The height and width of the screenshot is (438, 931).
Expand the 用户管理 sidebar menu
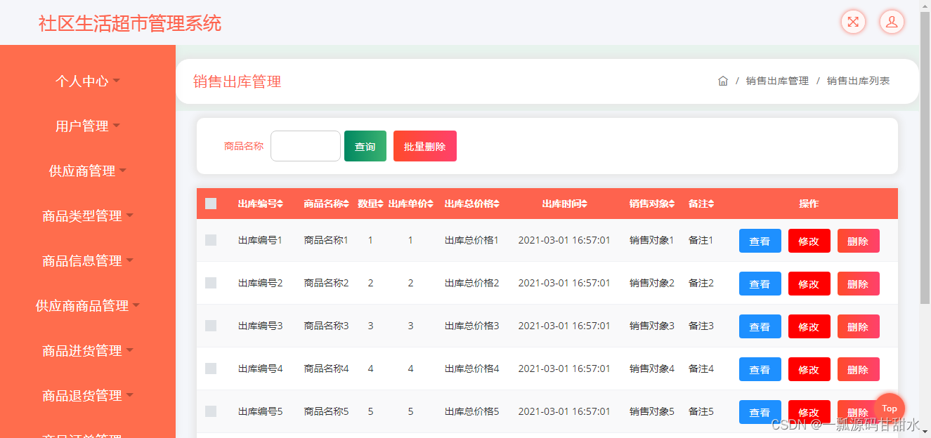tap(88, 126)
